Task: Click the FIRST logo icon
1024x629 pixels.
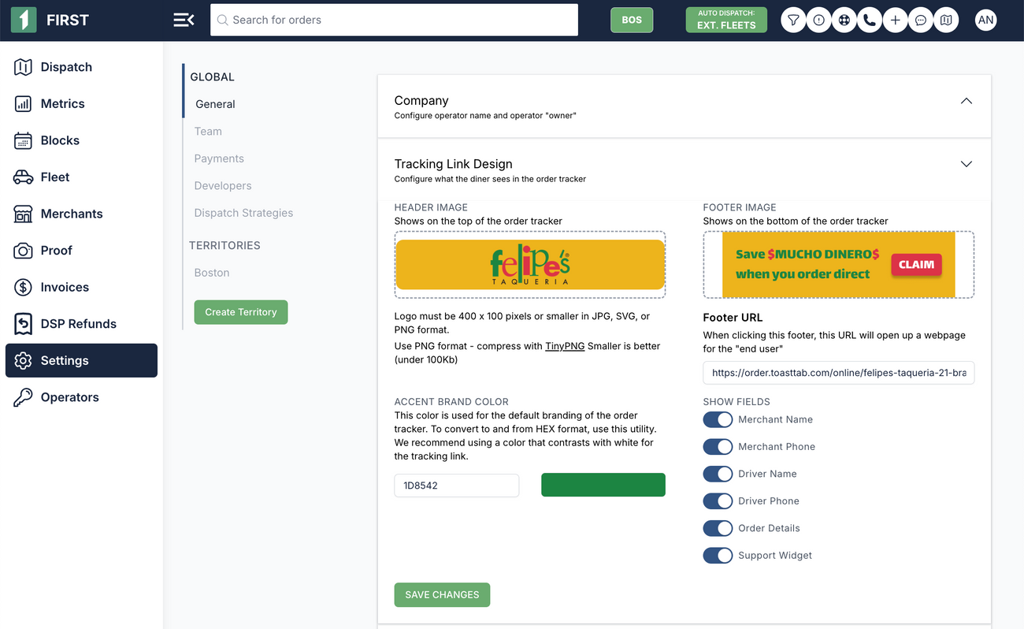Action: coord(24,20)
